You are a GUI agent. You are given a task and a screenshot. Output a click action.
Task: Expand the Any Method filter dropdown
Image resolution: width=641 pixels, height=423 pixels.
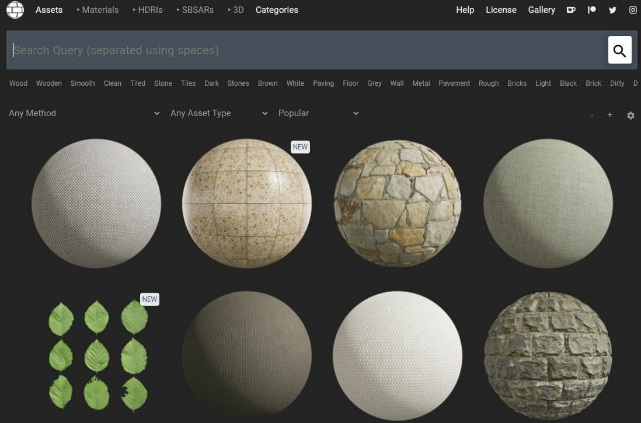coord(83,113)
